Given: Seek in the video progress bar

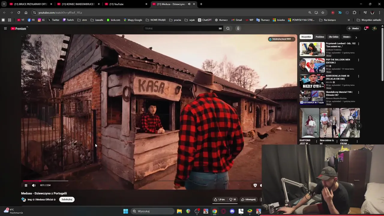Looking at the screenshot, I should coord(142,181).
